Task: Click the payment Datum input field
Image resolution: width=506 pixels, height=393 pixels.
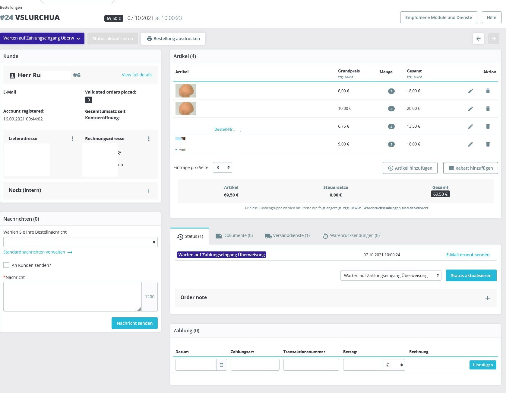Action: tap(196, 365)
